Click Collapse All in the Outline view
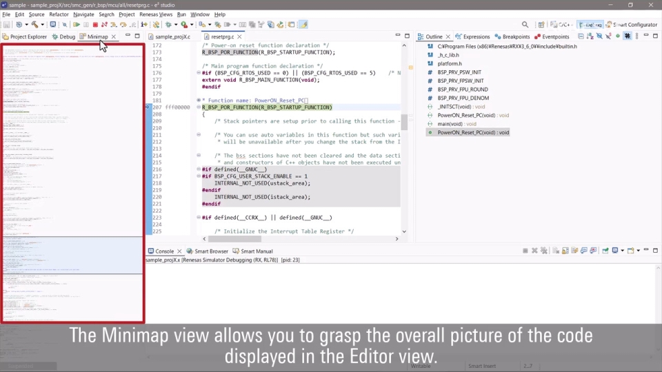The height and width of the screenshot is (372, 662). point(581,37)
